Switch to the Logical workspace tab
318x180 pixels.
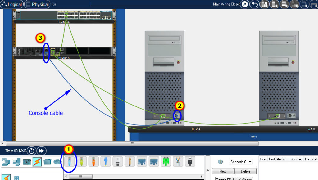tap(11, 4)
